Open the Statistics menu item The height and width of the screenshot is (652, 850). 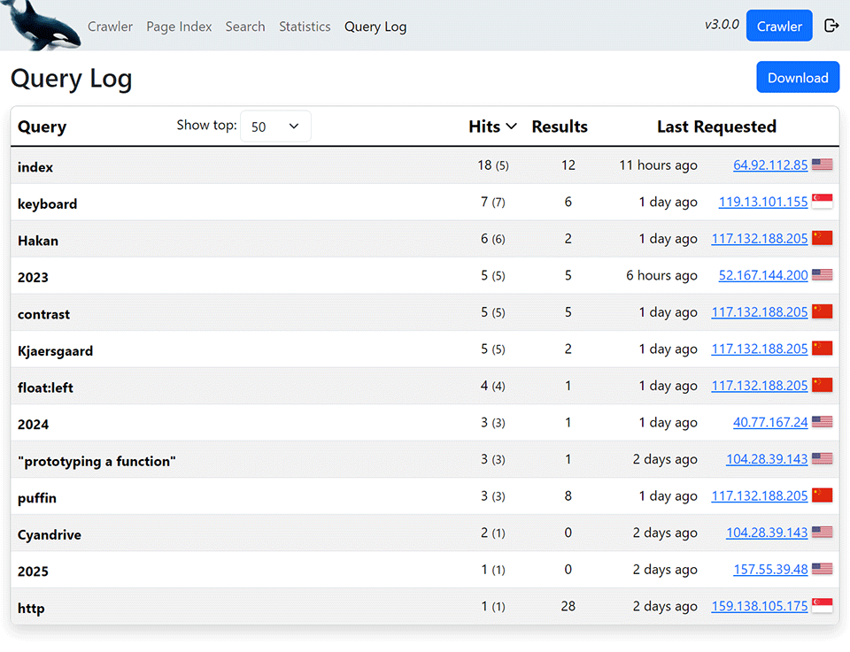(x=305, y=27)
